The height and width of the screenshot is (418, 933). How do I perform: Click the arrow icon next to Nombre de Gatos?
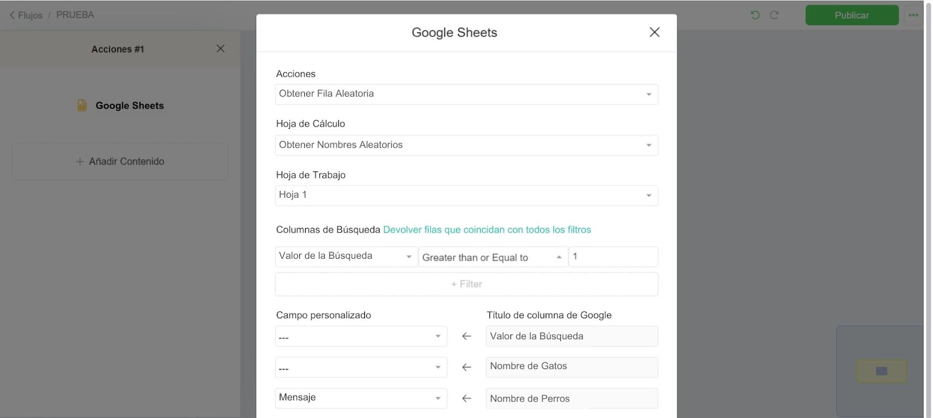pos(466,367)
